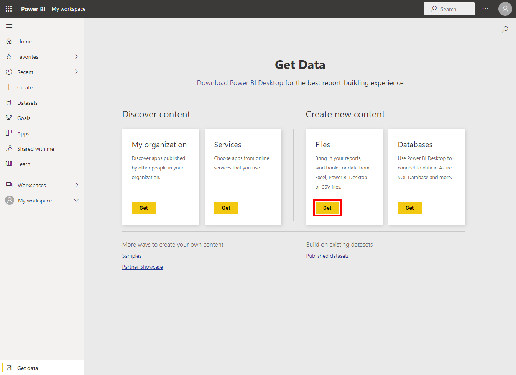This screenshot has height=375, width=516.
Task: Open the app launcher waffle icon
Action: click(x=8, y=9)
